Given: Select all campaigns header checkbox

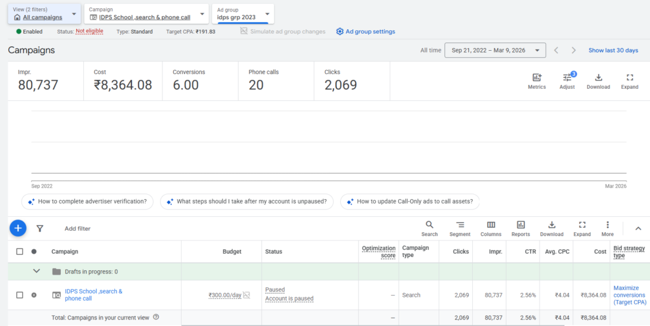Looking at the screenshot, I should pos(20,252).
